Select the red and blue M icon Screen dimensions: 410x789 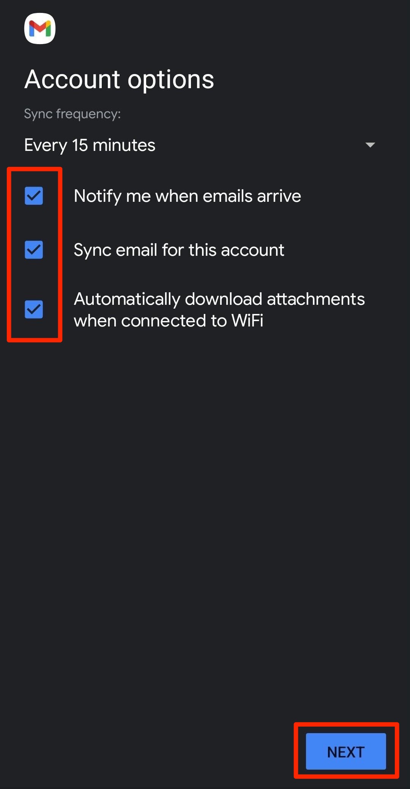[40, 29]
